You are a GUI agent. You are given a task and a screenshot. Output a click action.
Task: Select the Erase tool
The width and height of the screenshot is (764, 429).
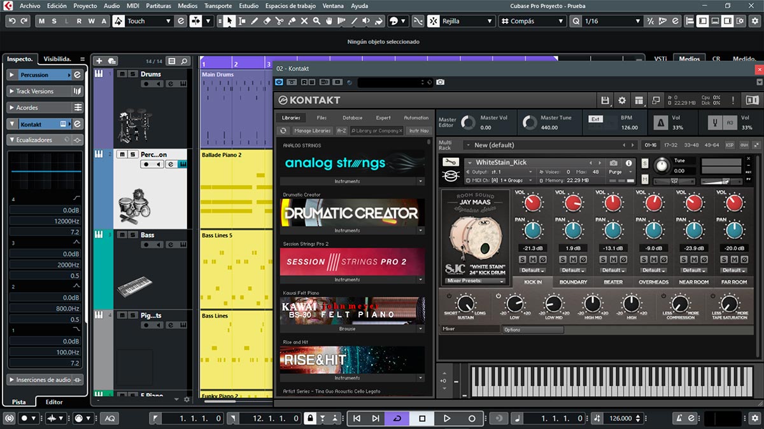click(267, 21)
